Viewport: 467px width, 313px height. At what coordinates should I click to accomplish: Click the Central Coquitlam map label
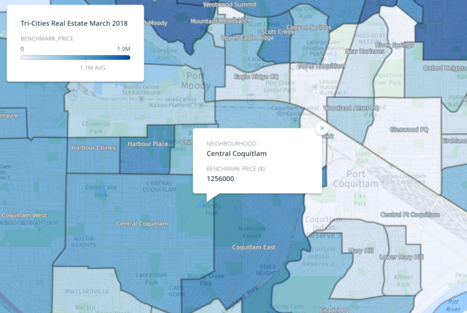click(x=142, y=223)
